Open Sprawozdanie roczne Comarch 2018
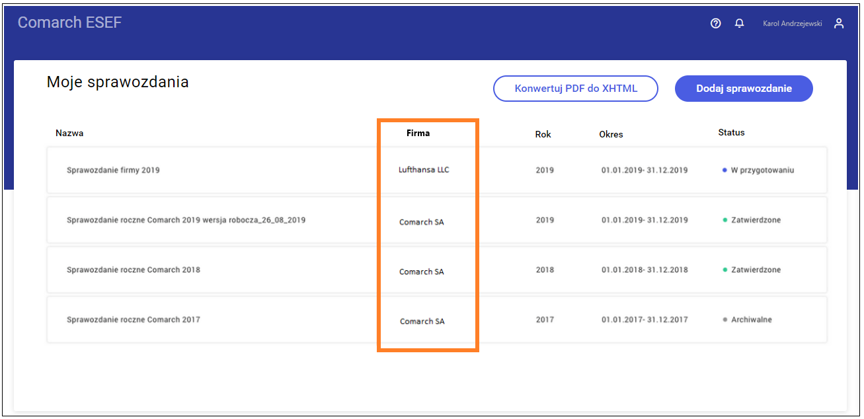 436,270
